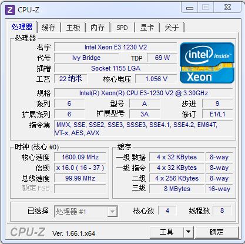Click the 核心速度 value 1600.09 MHz
Viewport: 245px width, 244px height.
(80, 157)
